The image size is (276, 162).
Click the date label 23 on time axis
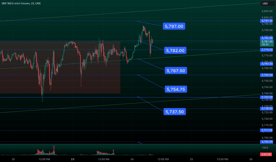coord(73,159)
